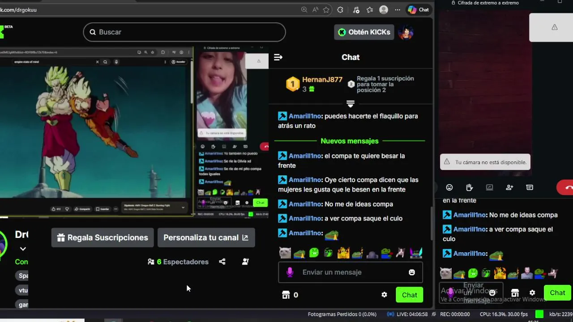Click the microphone icon in main message box
The height and width of the screenshot is (322, 573).
(290, 272)
